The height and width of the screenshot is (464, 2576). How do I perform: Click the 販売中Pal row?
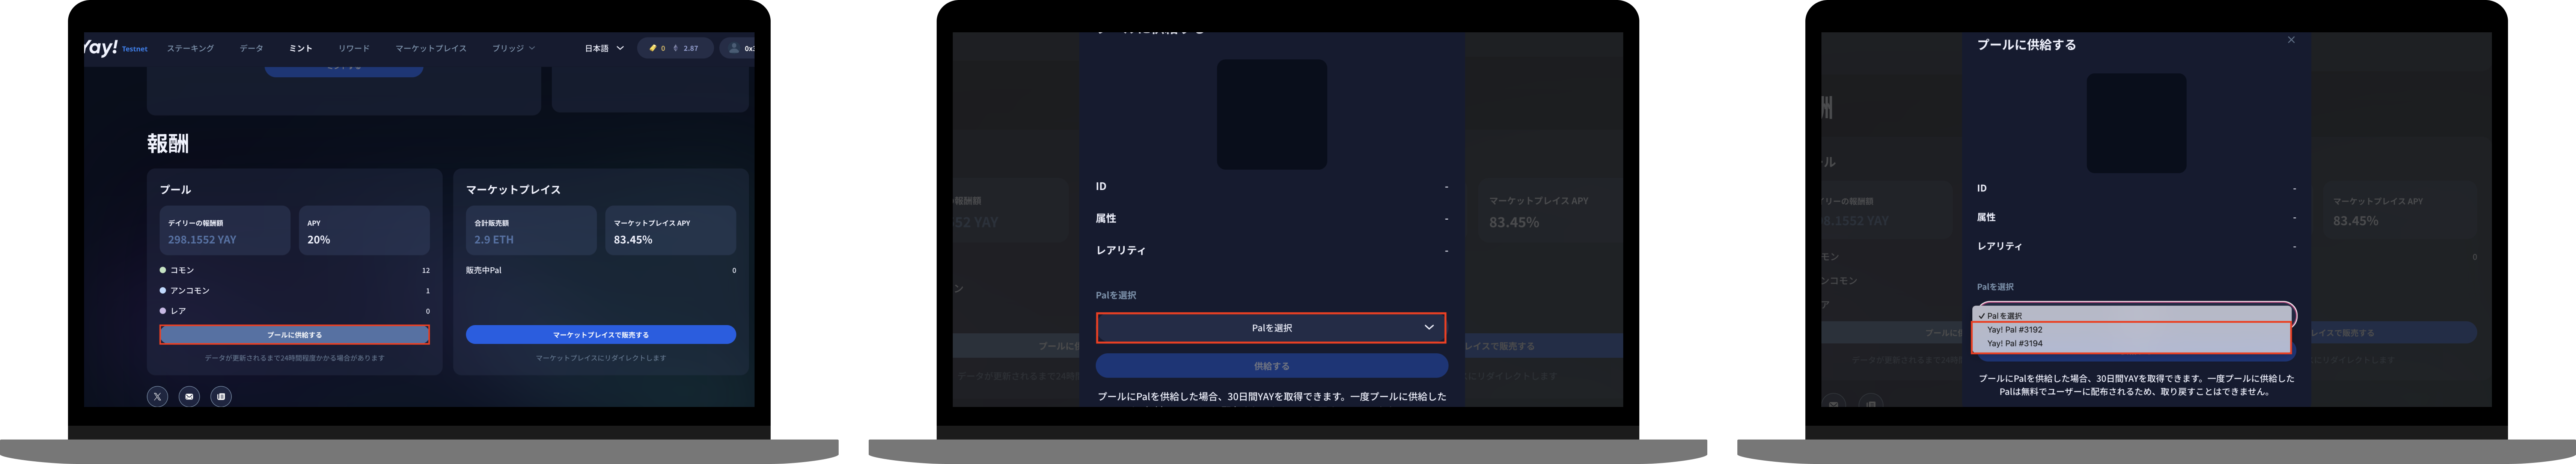601,270
